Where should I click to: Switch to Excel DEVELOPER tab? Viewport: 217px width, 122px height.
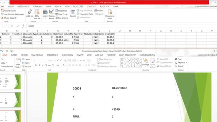tap(78, 6)
